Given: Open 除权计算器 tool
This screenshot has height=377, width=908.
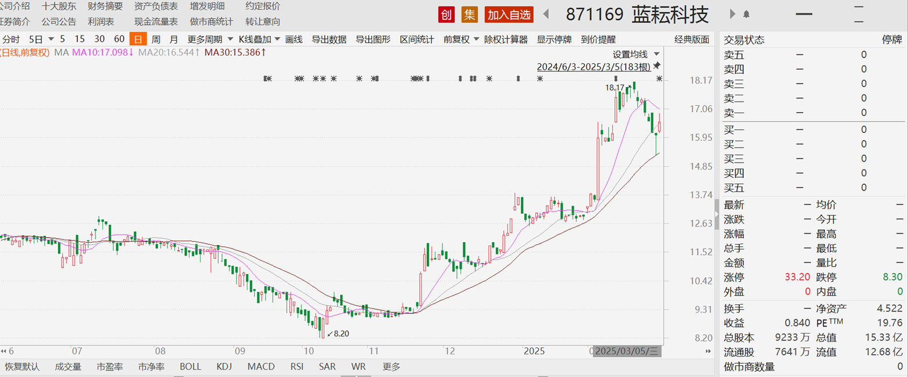Looking at the screenshot, I should [506, 40].
